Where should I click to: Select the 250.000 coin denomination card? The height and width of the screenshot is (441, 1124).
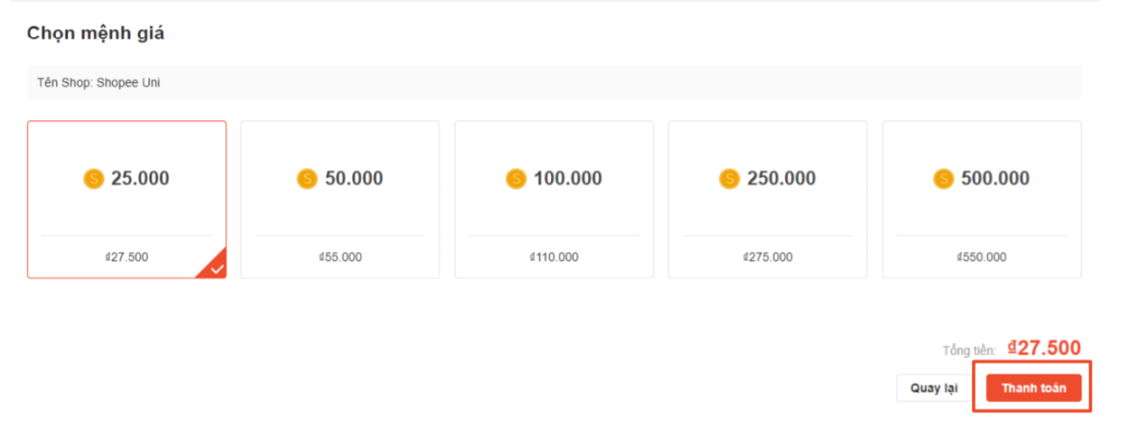click(767, 200)
